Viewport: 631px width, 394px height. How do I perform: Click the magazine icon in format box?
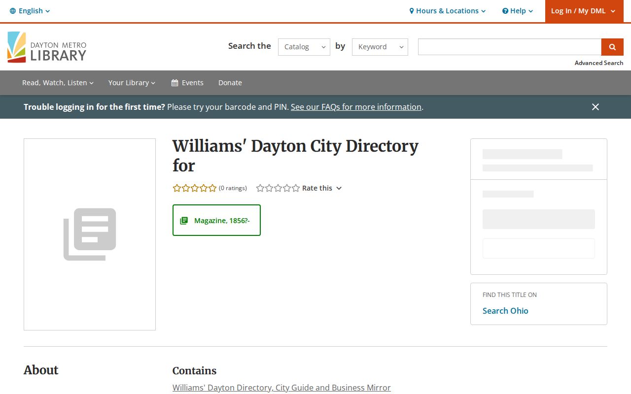(184, 221)
